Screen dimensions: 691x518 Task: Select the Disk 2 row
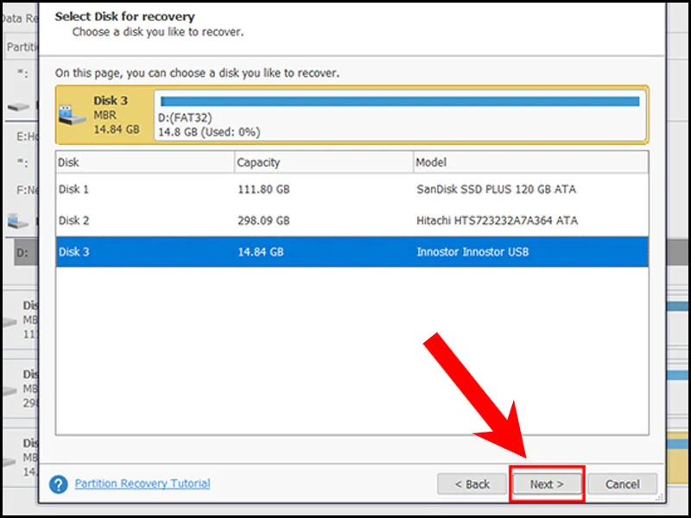pyautogui.click(x=352, y=220)
